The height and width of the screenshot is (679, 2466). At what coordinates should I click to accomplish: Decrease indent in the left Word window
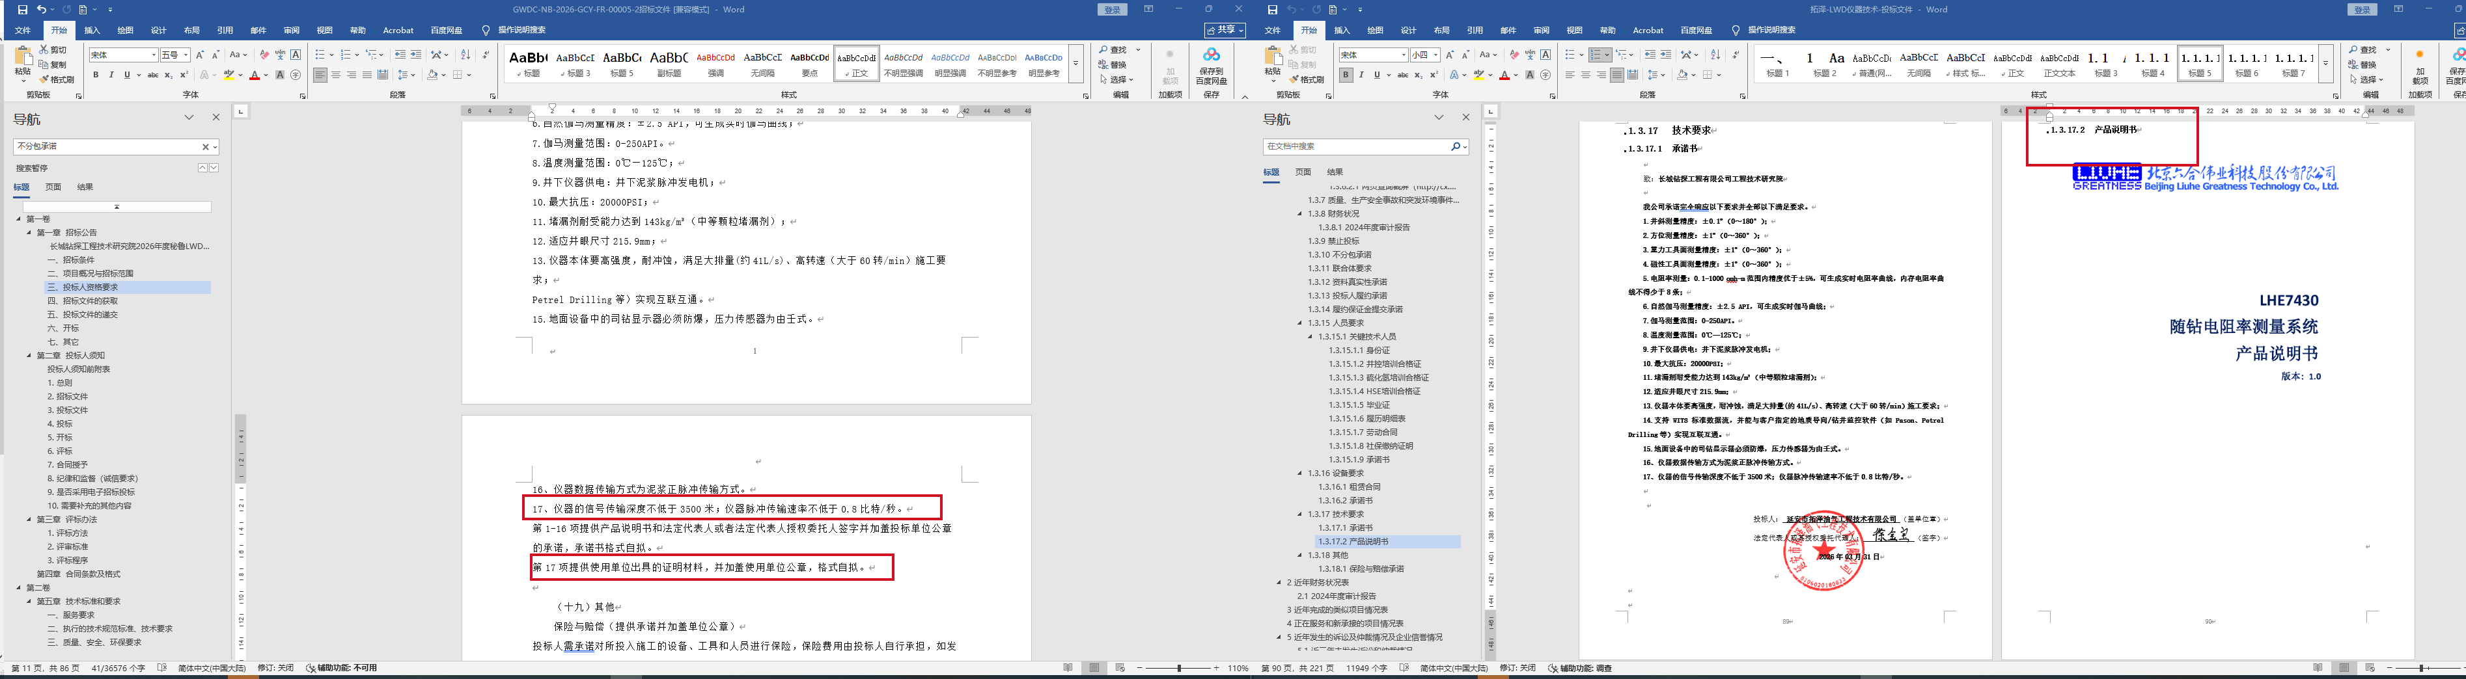coord(400,55)
